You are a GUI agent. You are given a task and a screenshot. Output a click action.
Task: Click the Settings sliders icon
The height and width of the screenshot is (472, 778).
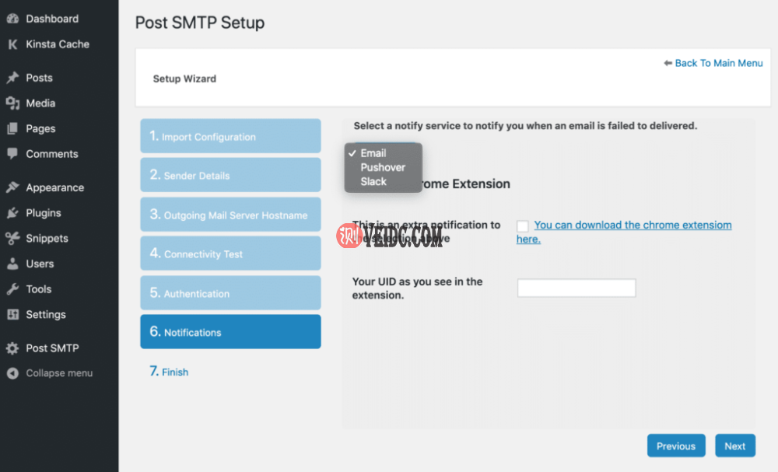(x=12, y=314)
